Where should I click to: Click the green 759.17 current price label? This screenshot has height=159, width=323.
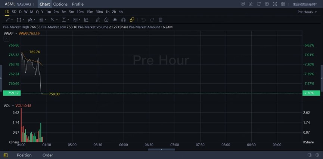(12, 93)
